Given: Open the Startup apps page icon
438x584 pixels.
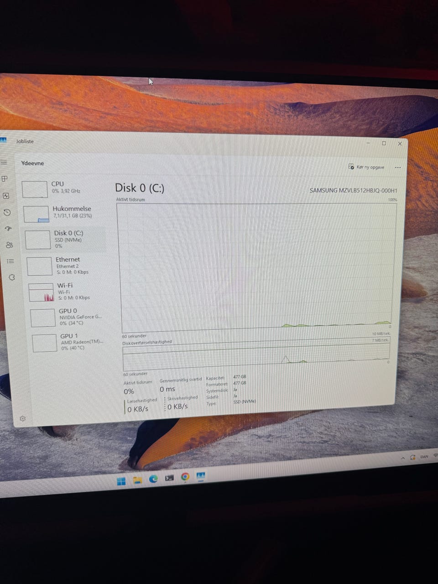Looking at the screenshot, I should click(x=8, y=229).
